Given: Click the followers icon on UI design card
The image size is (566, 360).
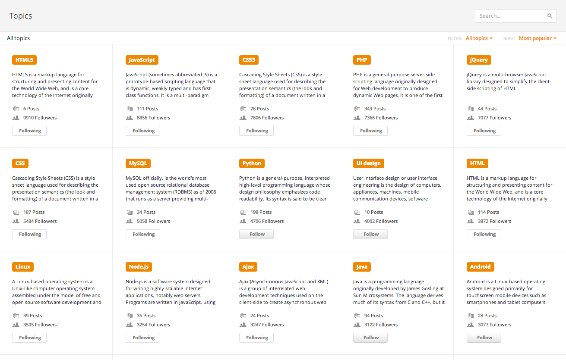Looking at the screenshot, I should [x=357, y=221].
